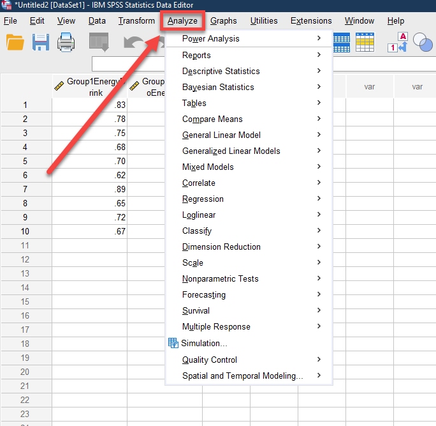The height and width of the screenshot is (426, 436).
Task: Click the Print icon
Action: pyautogui.click(x=66, y=42)
